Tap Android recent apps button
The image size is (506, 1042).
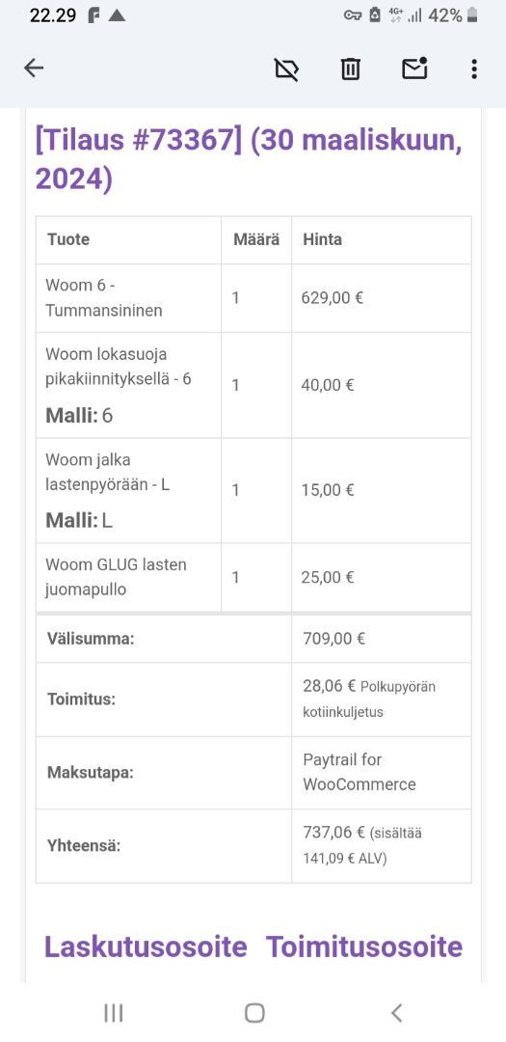tap(114, 1013)
